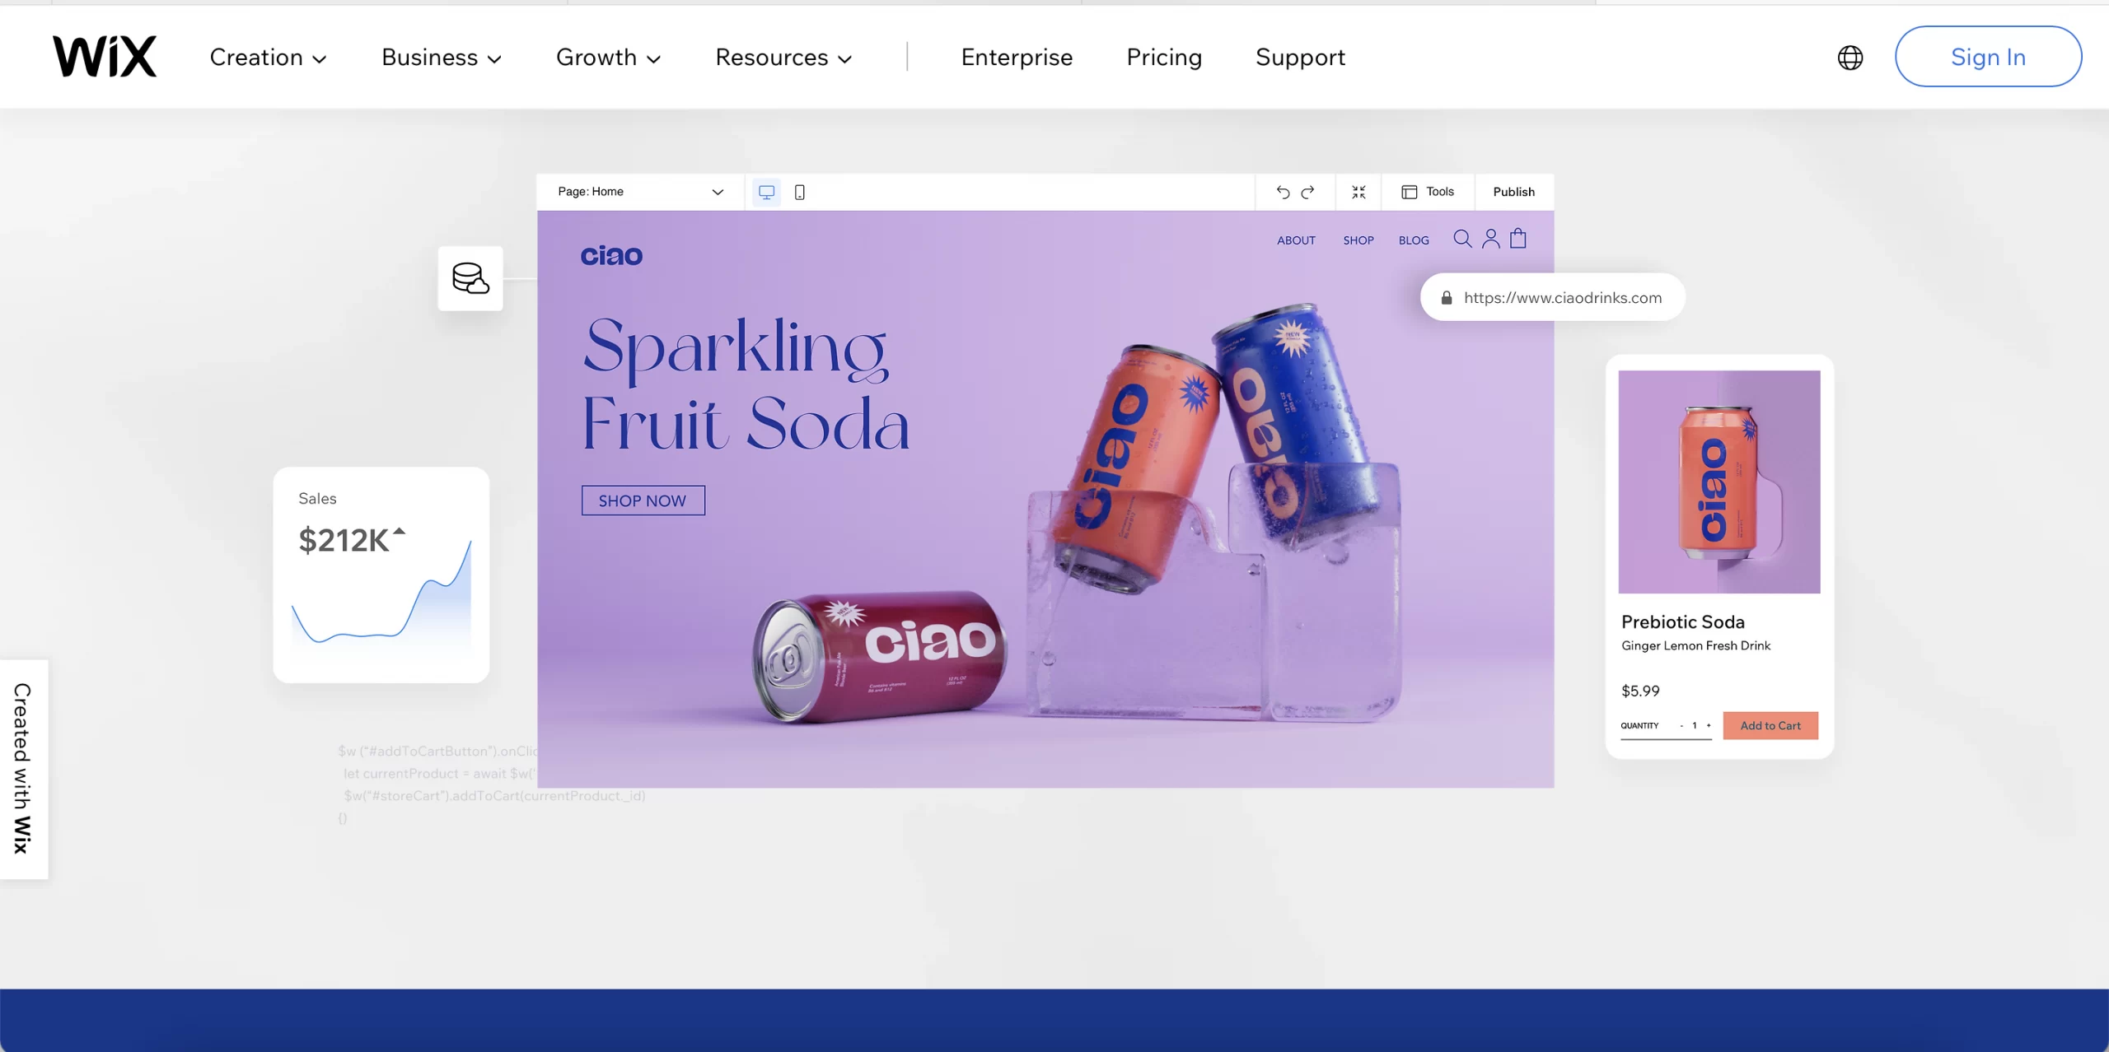
Task: Select the Enterprise menu item
Action: pyautogui.click(x=1017, y=55)
